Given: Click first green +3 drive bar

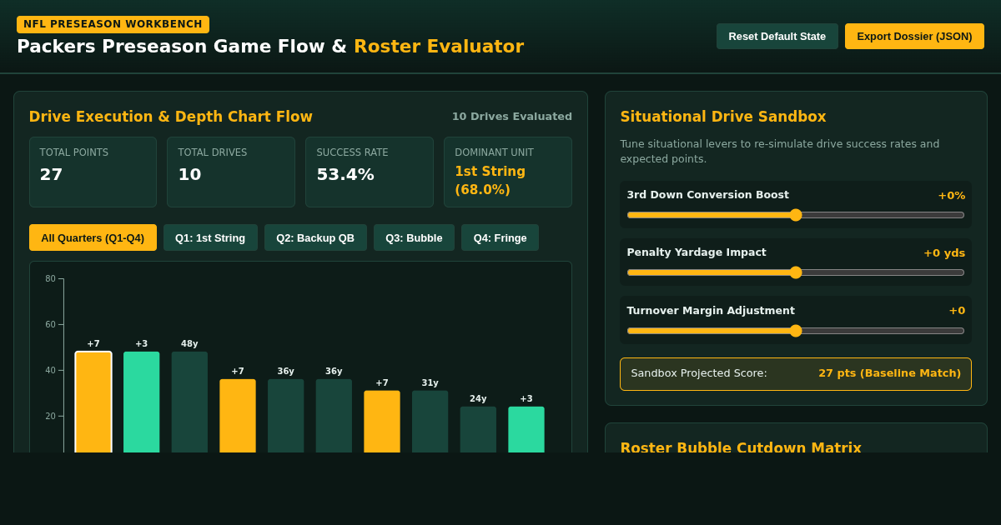Looking at the screenshot, I should (142, 402).
